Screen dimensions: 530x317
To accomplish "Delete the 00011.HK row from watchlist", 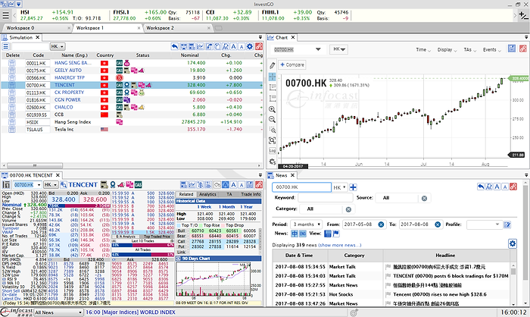I will 12,63.
